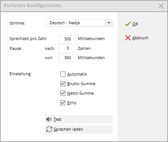Click the Pause von 300 Millisekunden field

pyautogui.click(x=68, y=58)
